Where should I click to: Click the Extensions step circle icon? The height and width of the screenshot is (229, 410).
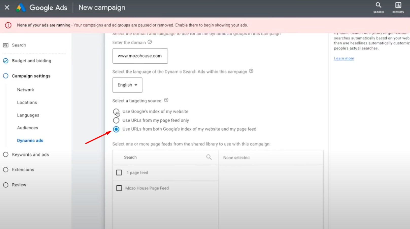coord(6,170)
